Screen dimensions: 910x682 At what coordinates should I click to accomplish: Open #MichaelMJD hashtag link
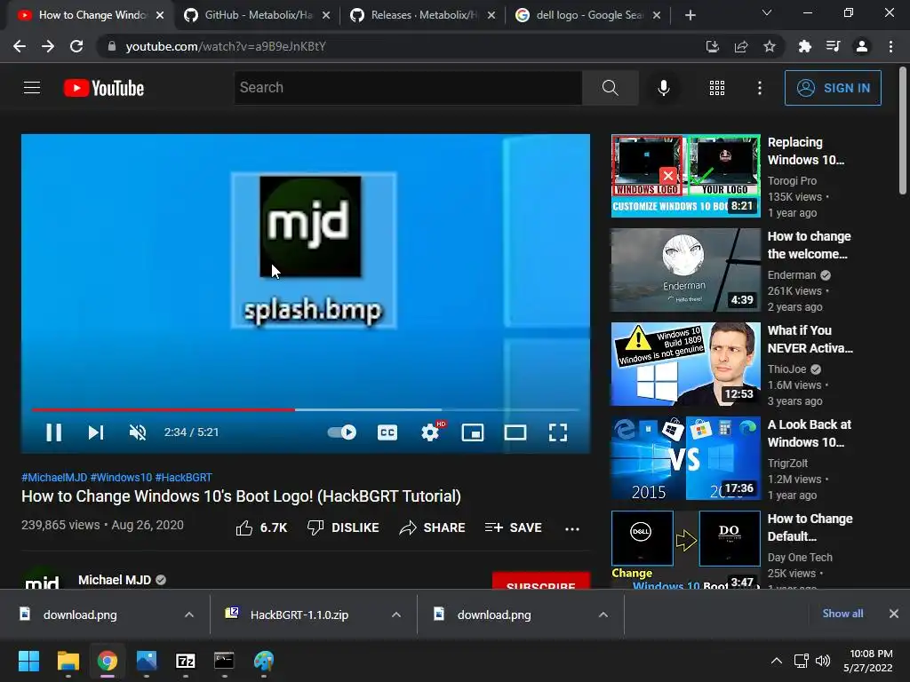pos(54,477)
